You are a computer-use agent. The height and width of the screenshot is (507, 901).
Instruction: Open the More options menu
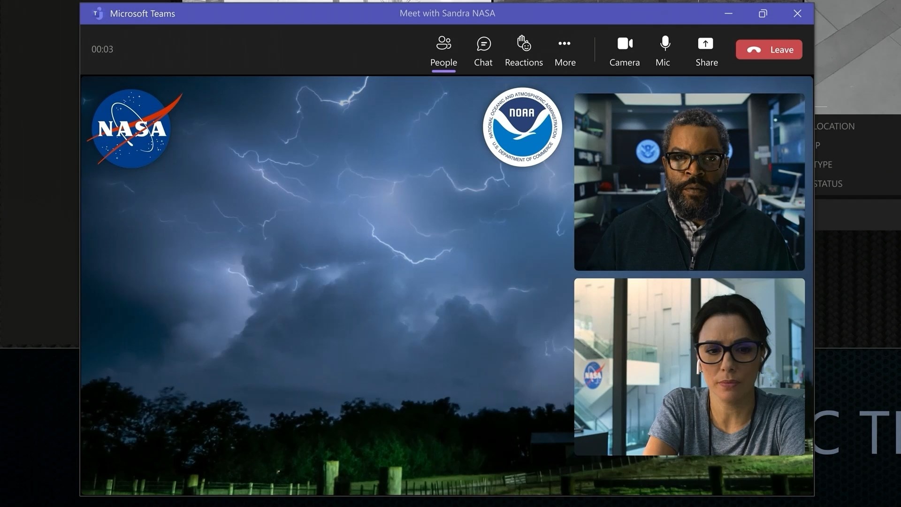565,51
